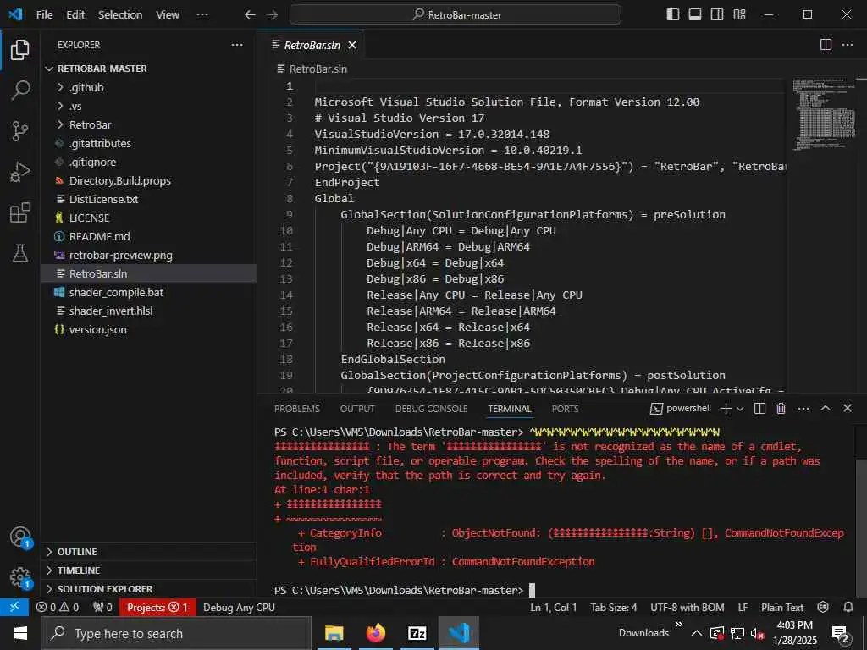Open the Manage gear icon
The height and width of the screenshot is (650, 867).
tap(20, 577)
